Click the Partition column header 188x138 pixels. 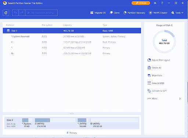pos(10,25)
